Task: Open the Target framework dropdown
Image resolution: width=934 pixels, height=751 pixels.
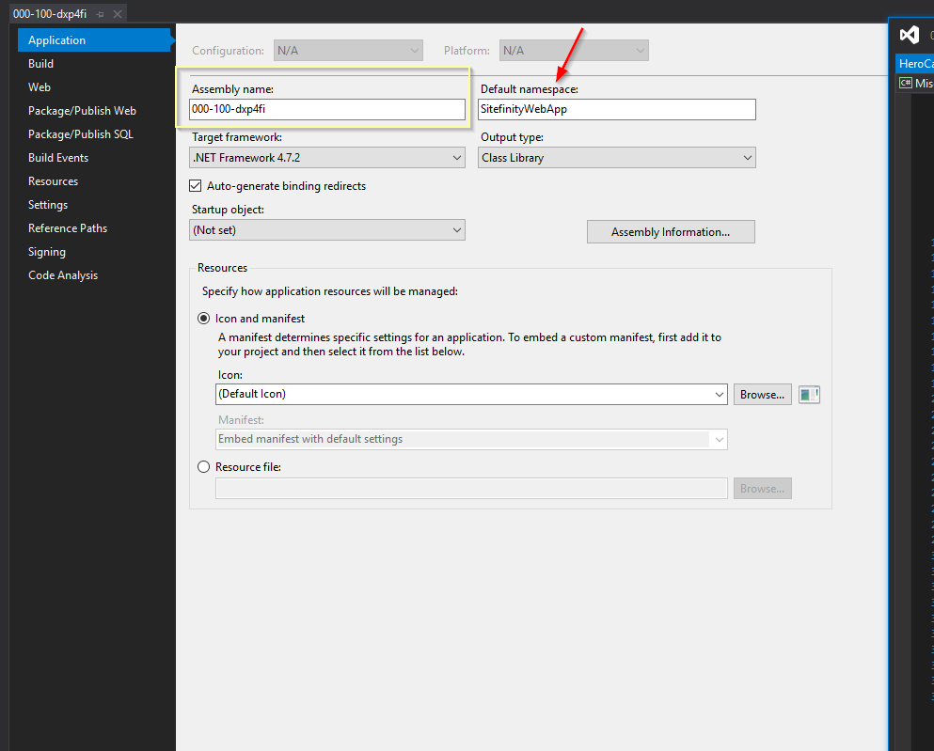Action: 457,157
